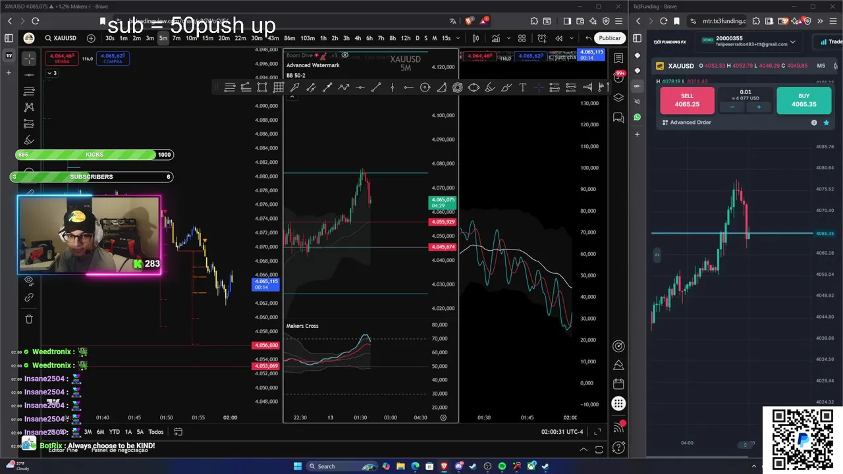Open the Fibonacci tools in left sidebar
Viewport: 843px width, 474px height.
pyautogui.click(x=29, y=91)
